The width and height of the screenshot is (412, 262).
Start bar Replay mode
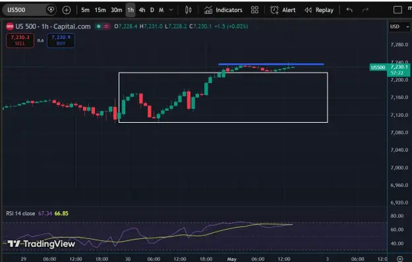point(319,10)
